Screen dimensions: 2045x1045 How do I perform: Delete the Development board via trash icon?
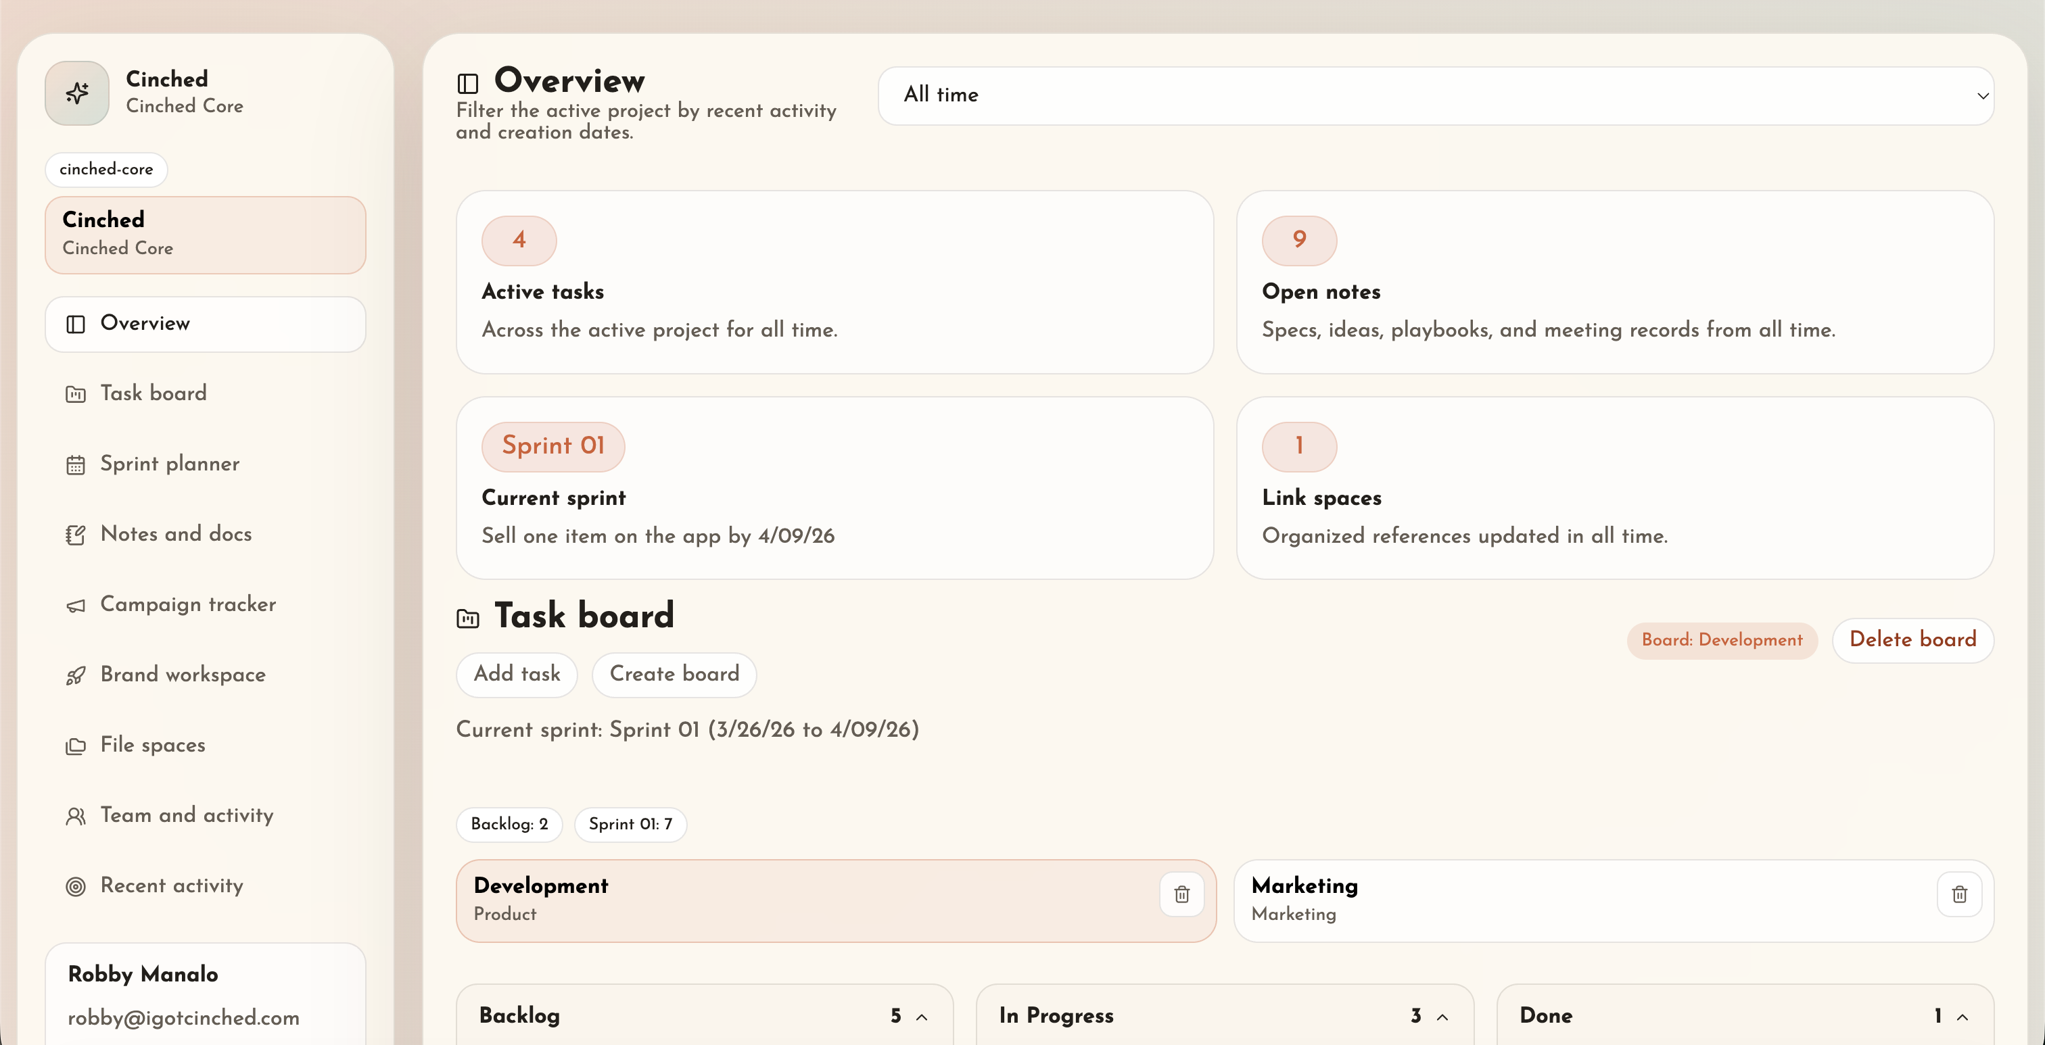pos(1181,894)
